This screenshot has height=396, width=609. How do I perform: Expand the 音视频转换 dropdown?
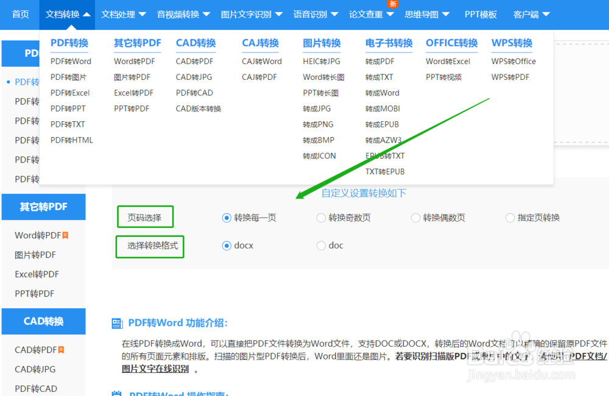tap(179, 14)
